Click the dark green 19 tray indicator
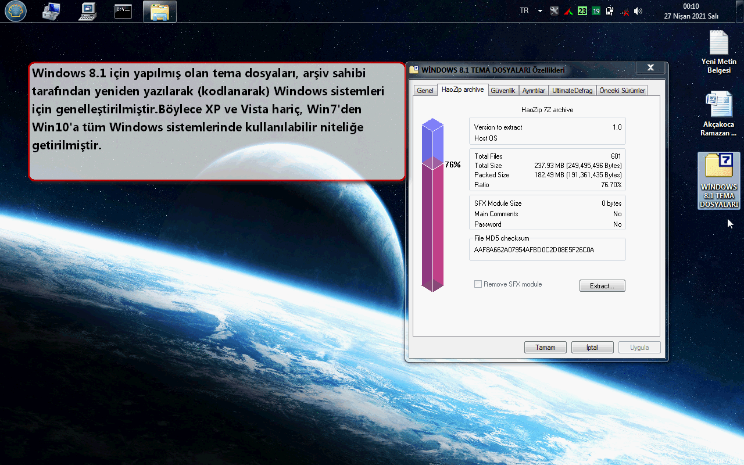The height and width of the screenshot is (465, 744). point(596,10)
